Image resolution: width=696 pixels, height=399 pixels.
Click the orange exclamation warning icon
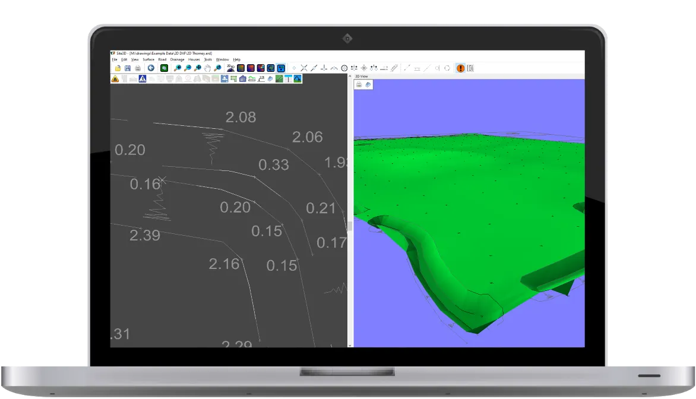pos(461,68)
